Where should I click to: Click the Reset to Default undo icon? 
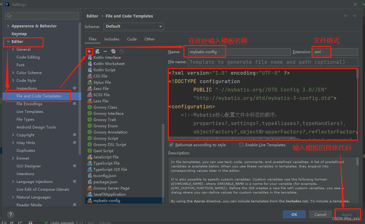coord(121,51)
